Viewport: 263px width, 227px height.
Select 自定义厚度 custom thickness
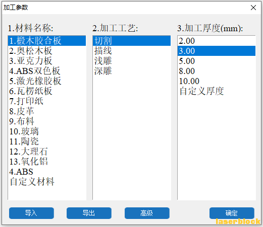tap(217, 91)
